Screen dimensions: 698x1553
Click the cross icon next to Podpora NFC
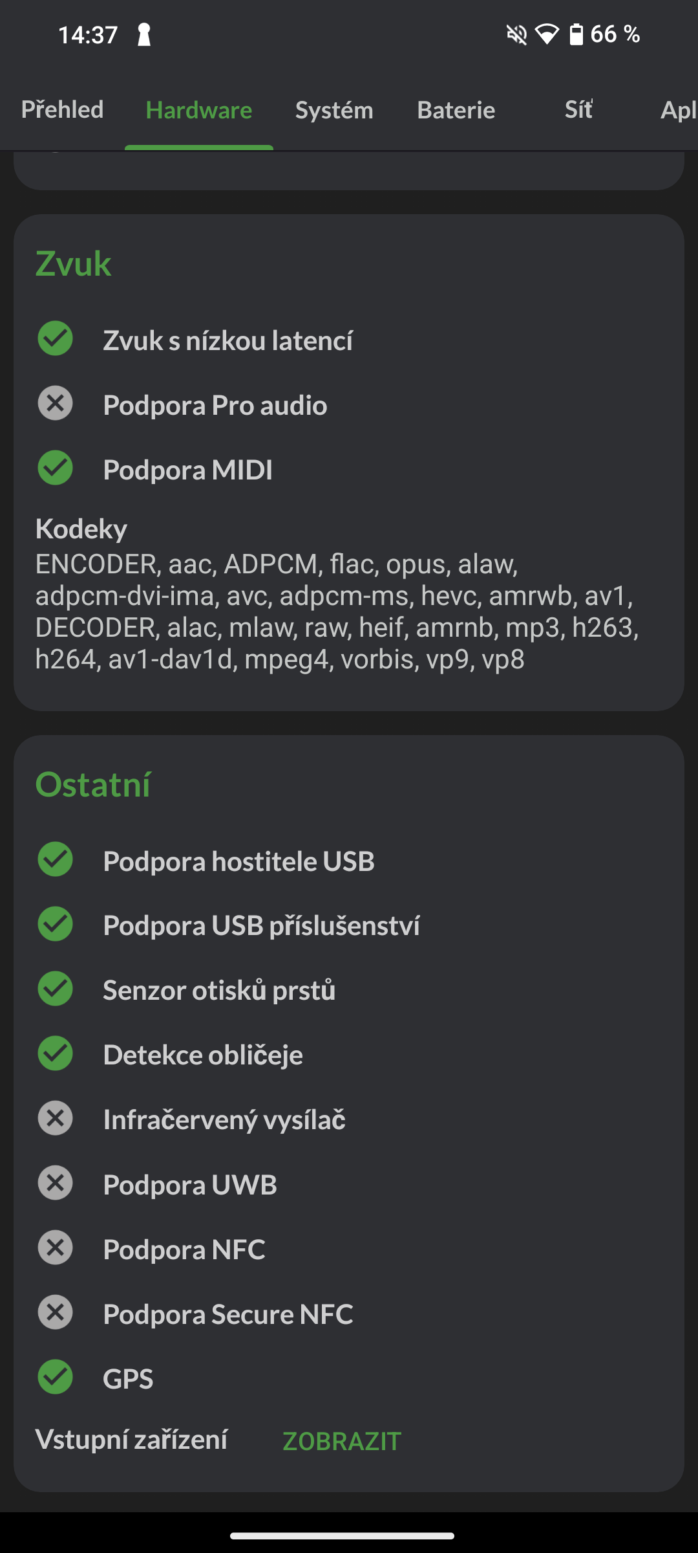coord(55,1248)
